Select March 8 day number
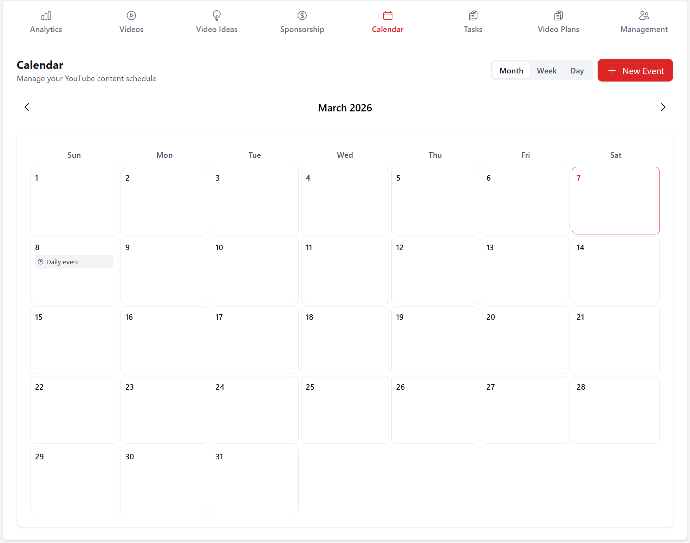690x543 pixels. tap(37, 247)
